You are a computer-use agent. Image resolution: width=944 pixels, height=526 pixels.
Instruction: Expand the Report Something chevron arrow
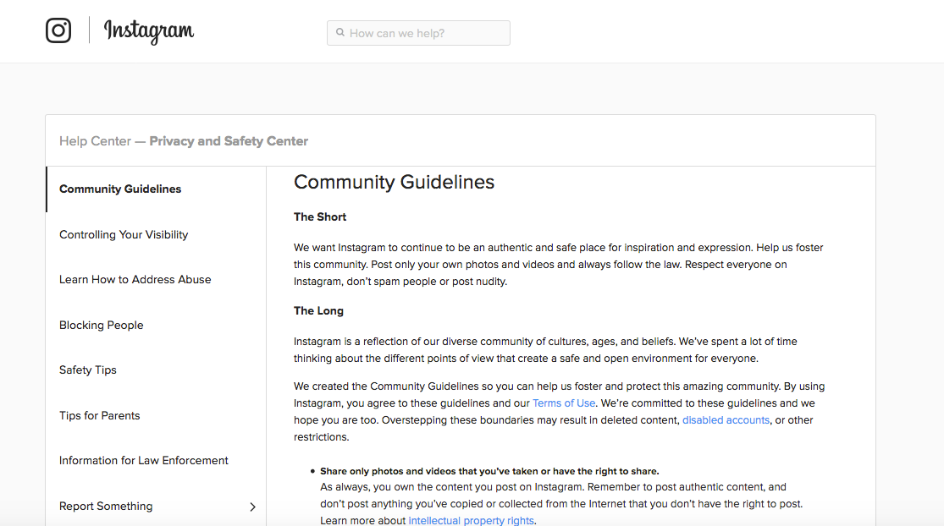coord(253,507)
